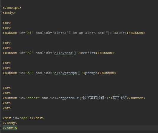
Task: Click the confirm button label text
Action: point(88,53)
